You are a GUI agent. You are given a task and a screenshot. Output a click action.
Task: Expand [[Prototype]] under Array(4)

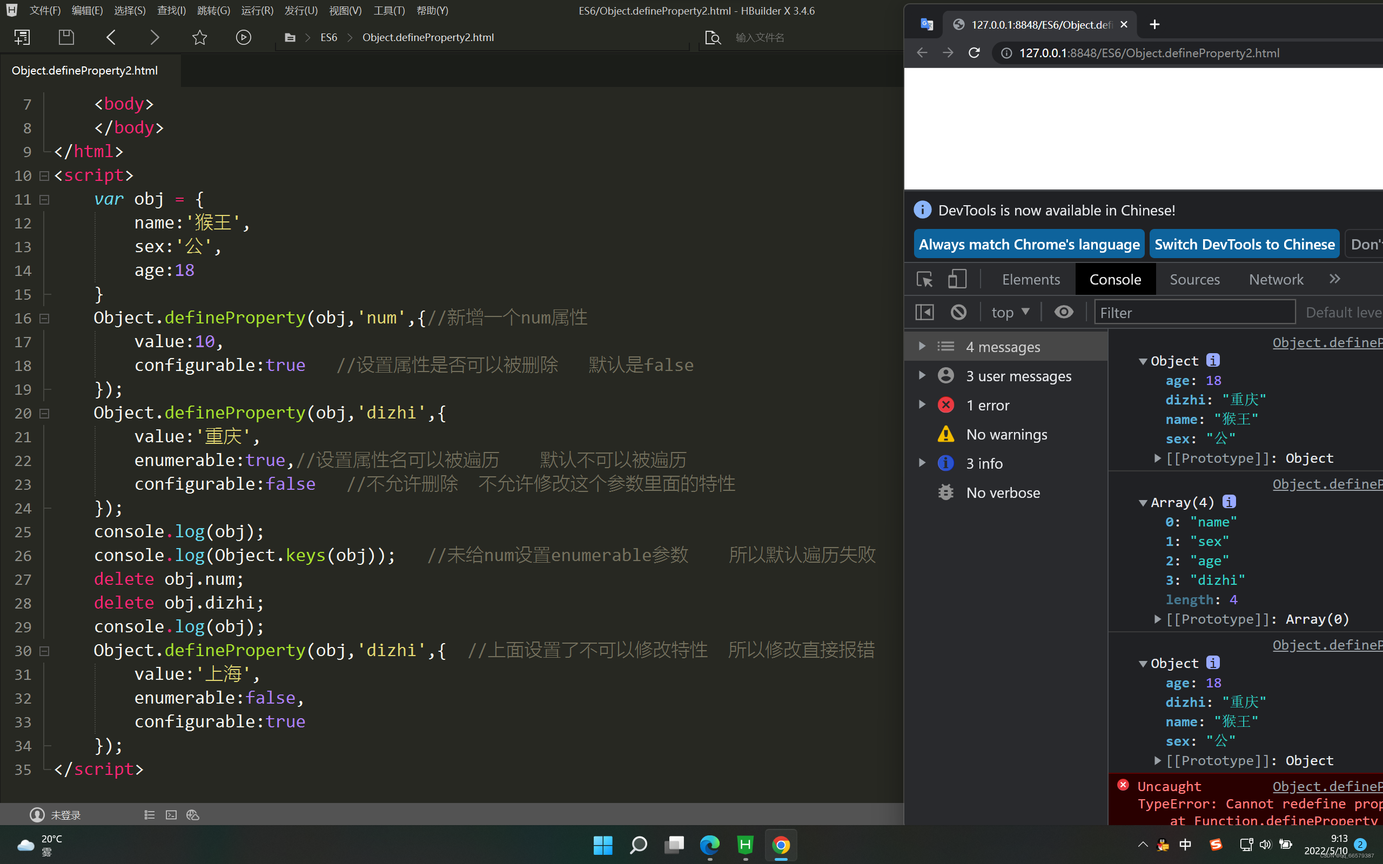click(x=1158, y=619)
